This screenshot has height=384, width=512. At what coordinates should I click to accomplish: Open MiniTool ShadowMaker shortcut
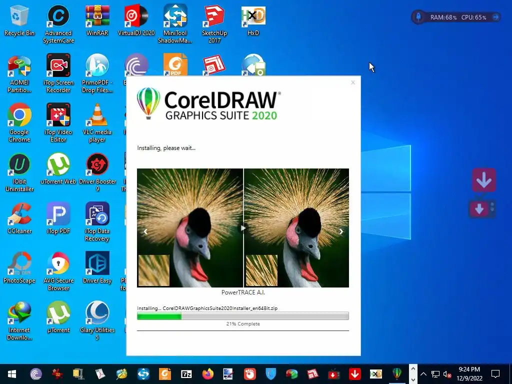175,24
